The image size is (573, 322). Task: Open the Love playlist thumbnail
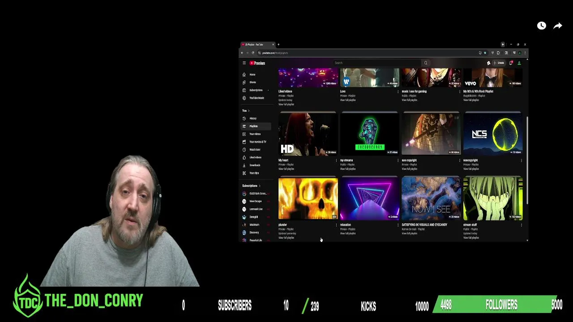click(369, 78)
